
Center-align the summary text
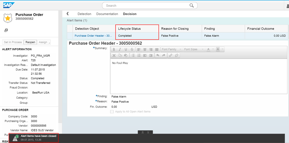point(145,49)
